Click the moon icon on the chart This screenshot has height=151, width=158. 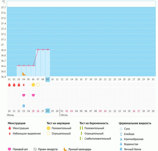pyautogui.click(x=24, y=74)
